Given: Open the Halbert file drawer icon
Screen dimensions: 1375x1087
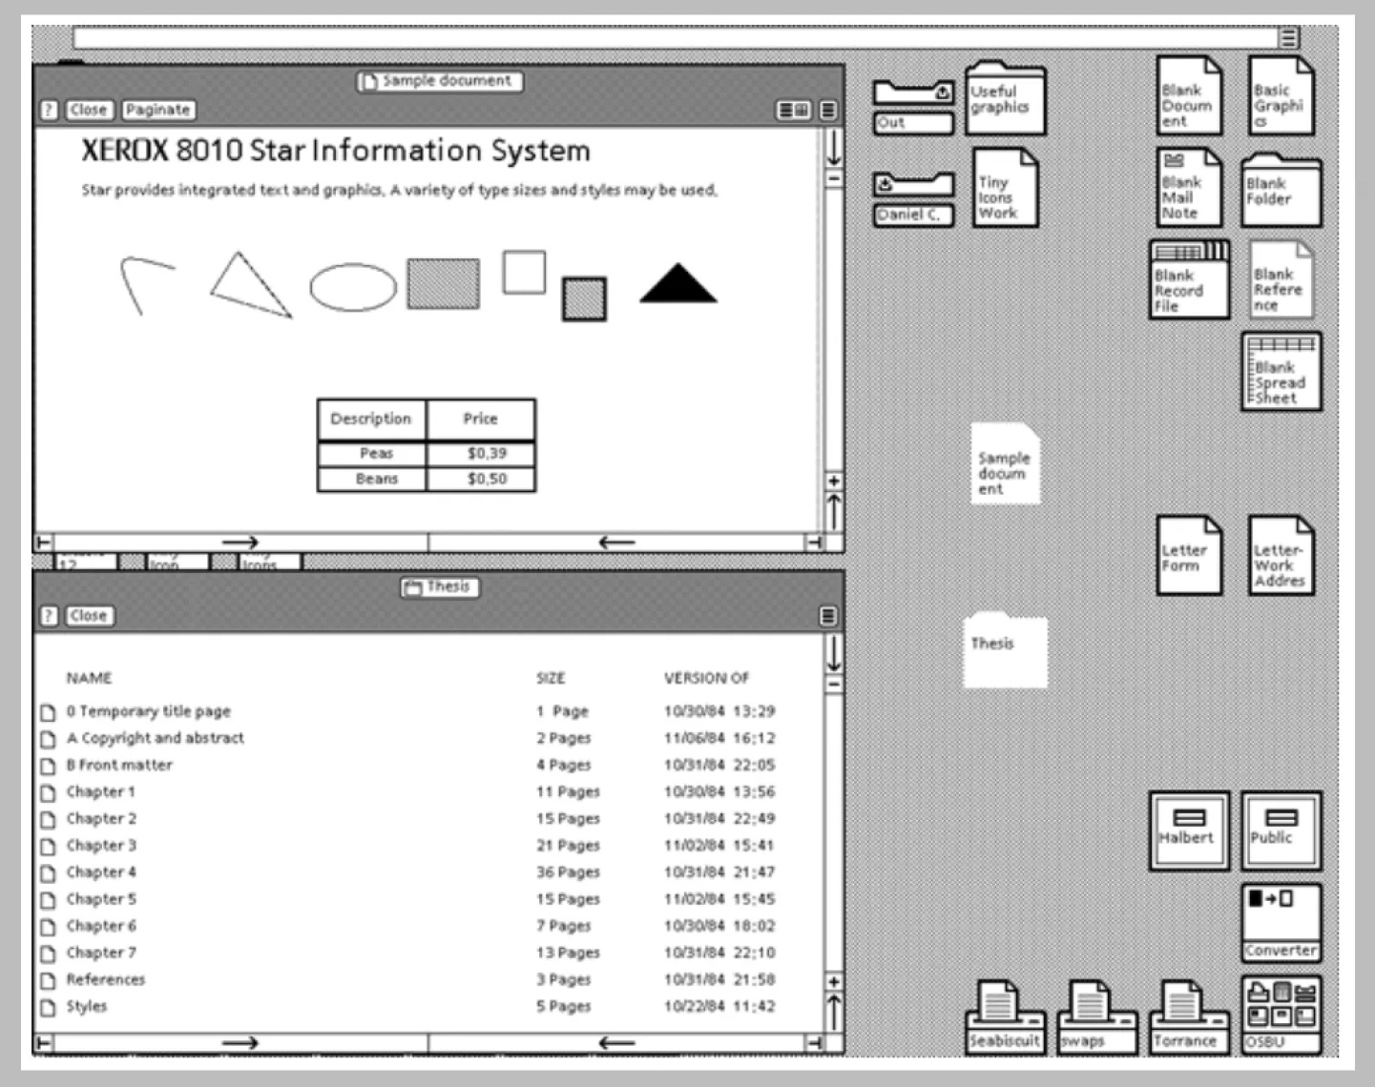Looking at the screenshot, I should pos(1189,831).
